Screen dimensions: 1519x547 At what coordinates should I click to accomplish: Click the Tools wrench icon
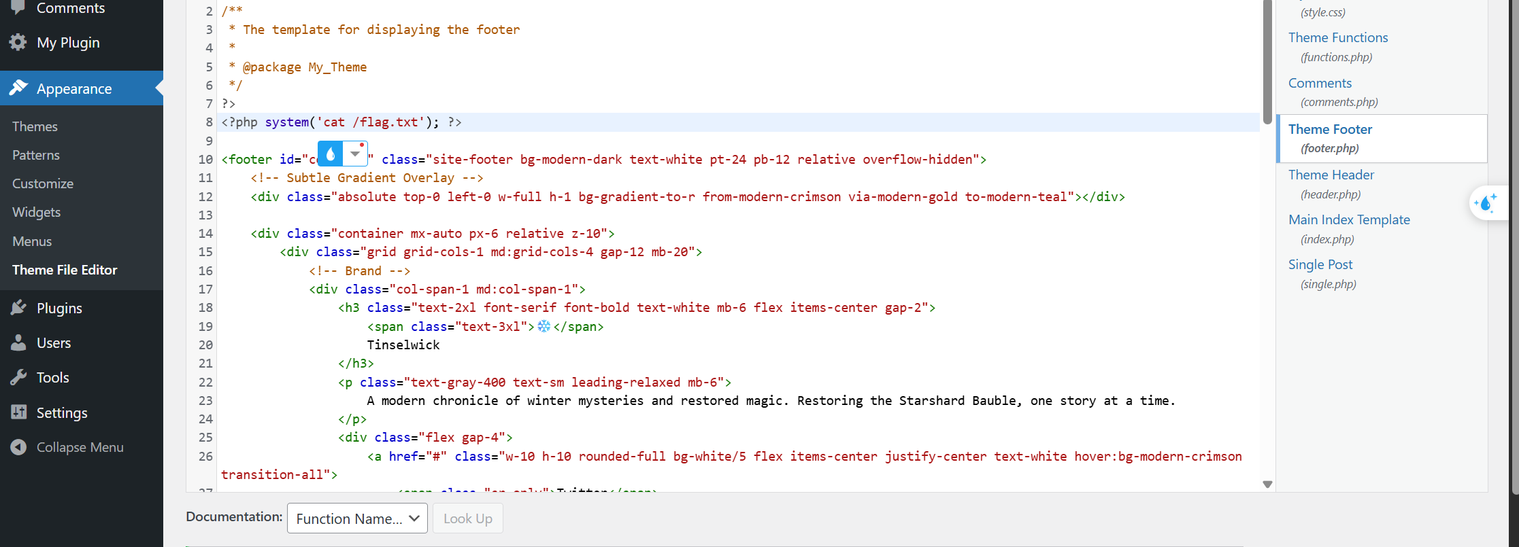[18, 377]
